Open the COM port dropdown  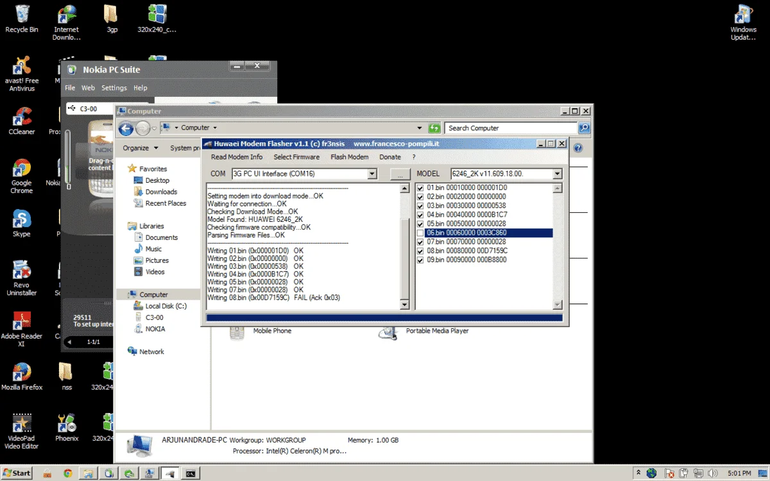pos(372,174)
